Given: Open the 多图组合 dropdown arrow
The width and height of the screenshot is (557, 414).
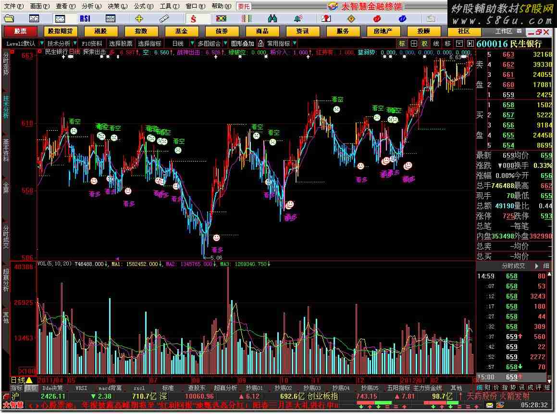Looking at the screenshot, I should coord(225,43).
